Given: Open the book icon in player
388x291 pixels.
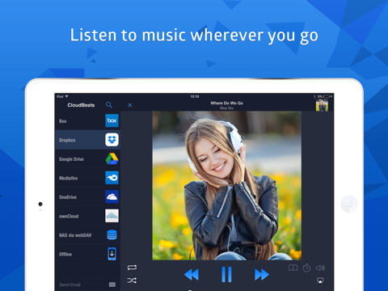Looking at the screenshot, I should 293,268.
